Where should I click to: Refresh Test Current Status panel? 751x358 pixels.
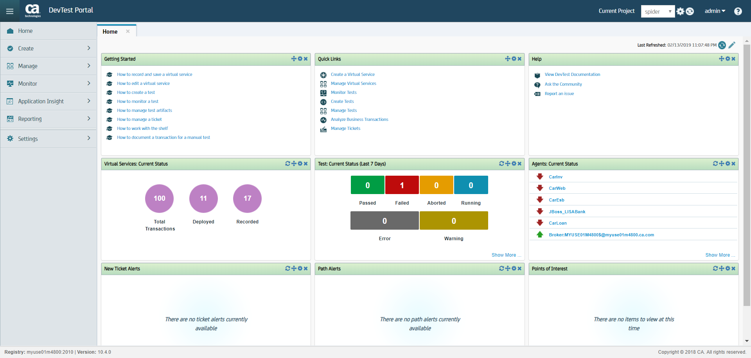[501, 164]
